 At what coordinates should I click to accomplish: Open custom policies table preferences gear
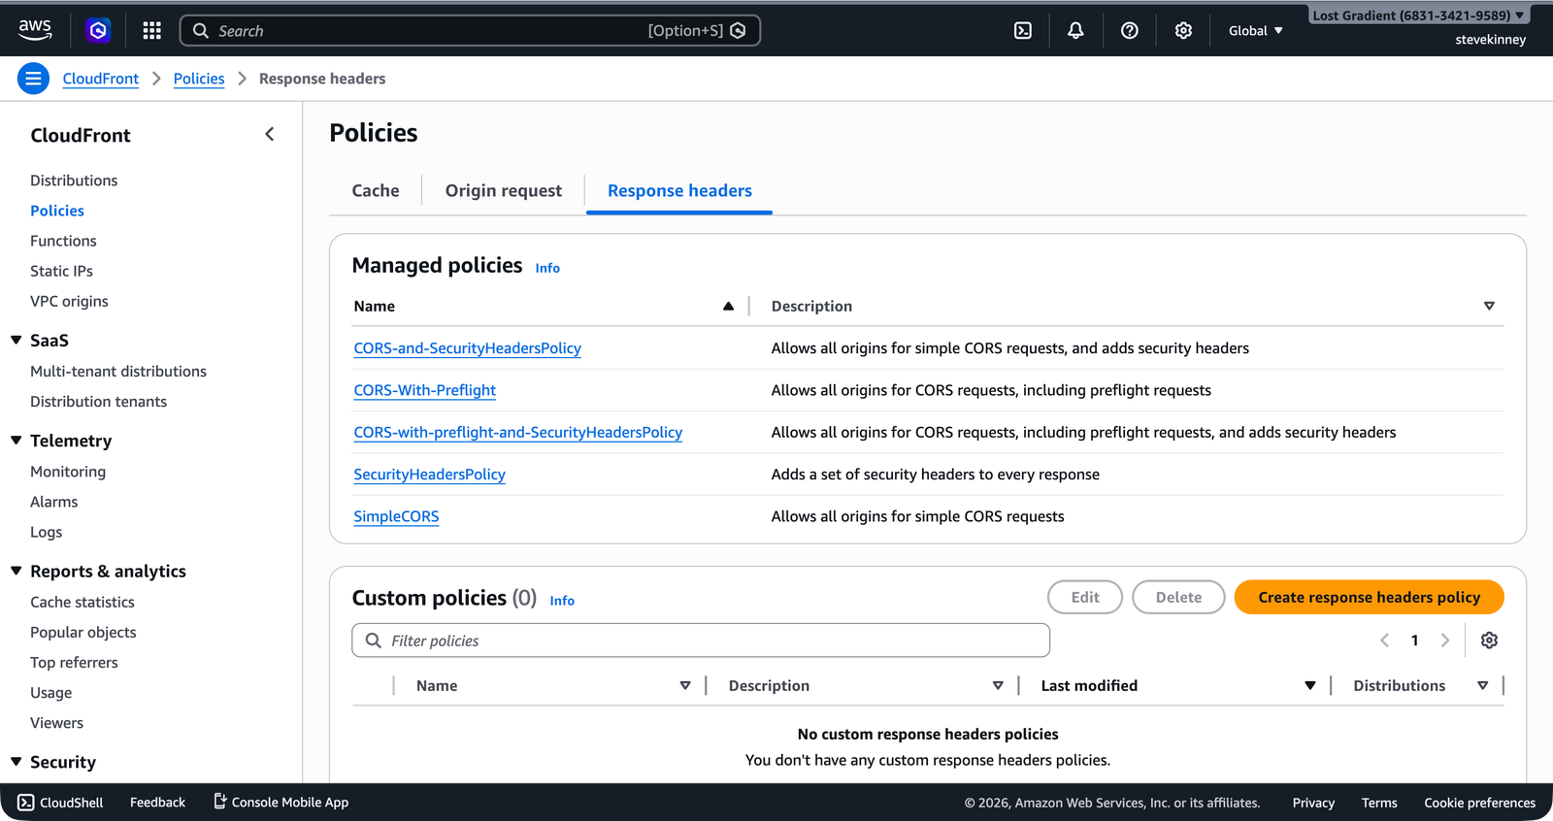pyautogui.click(x=1489, y=640)
